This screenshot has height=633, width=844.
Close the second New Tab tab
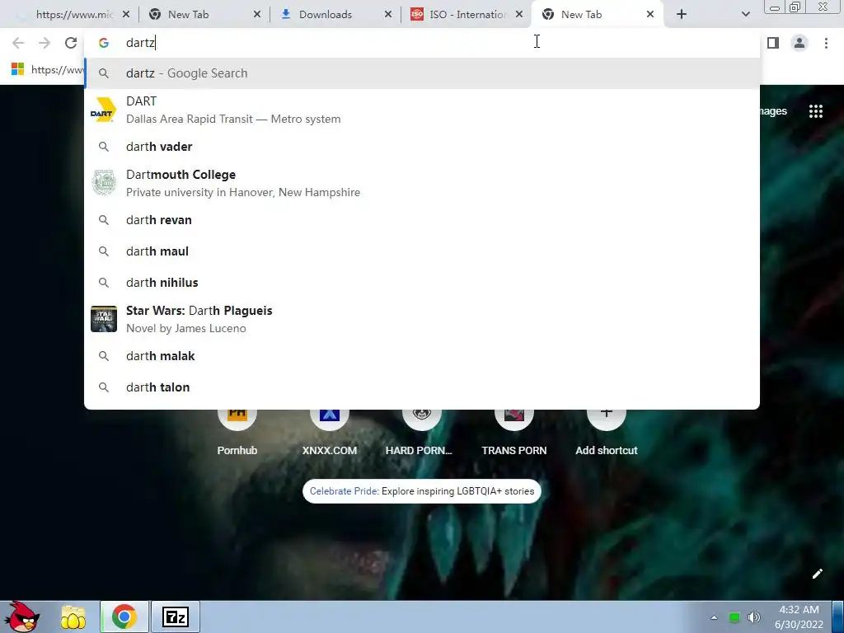coord(257,15)
